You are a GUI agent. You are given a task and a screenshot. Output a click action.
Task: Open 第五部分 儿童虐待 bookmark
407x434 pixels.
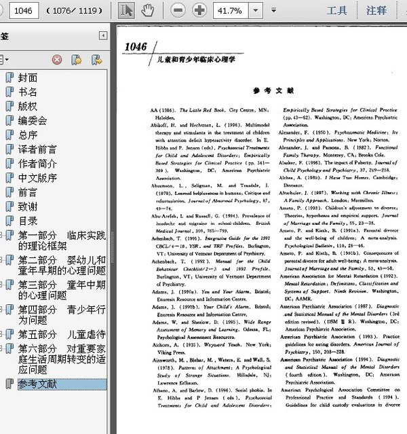coord(62,334)
